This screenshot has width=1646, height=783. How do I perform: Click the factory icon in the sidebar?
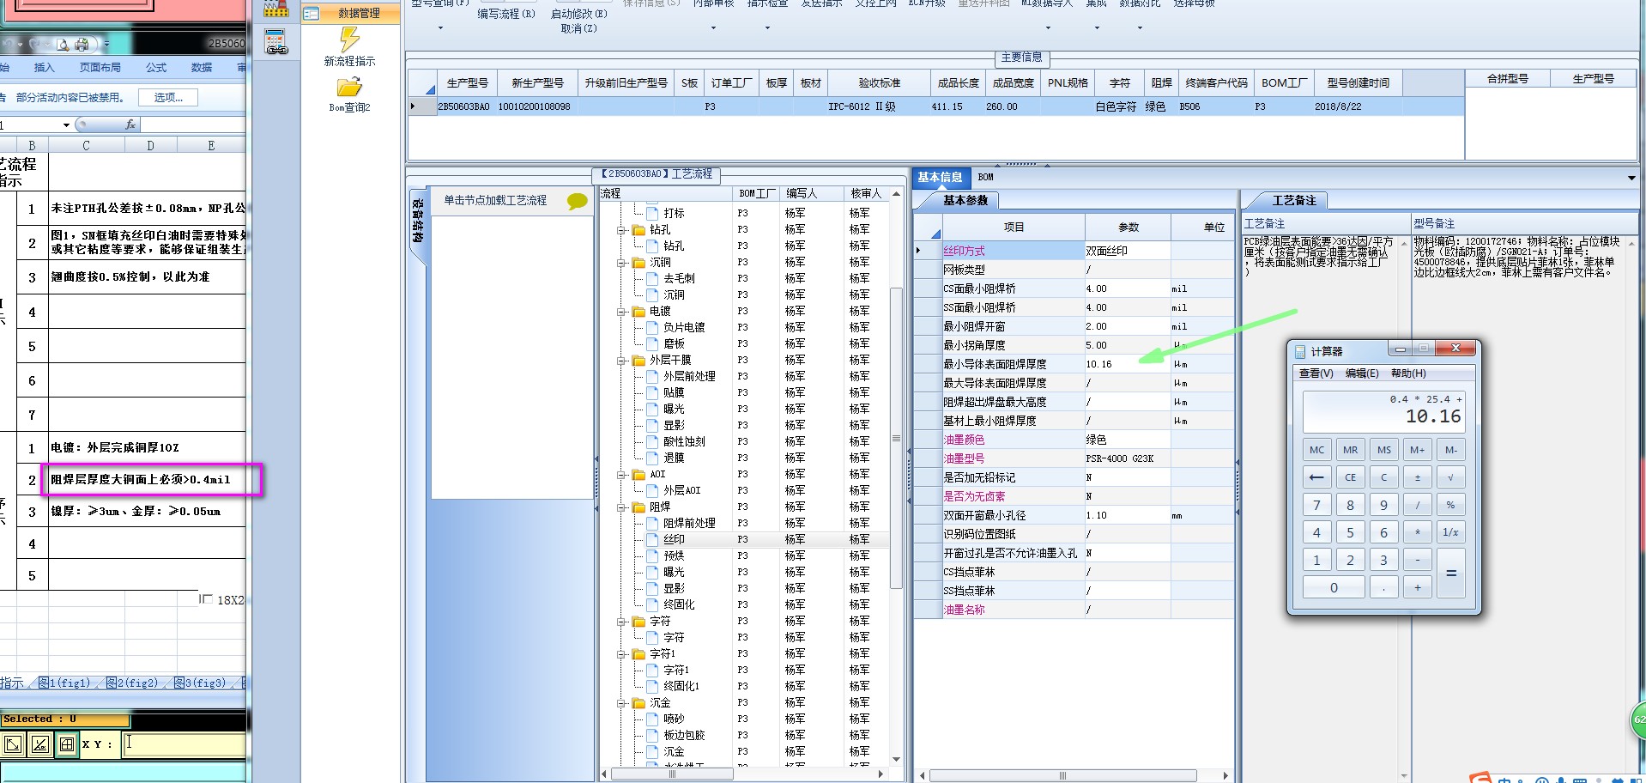tap(275, 8)
